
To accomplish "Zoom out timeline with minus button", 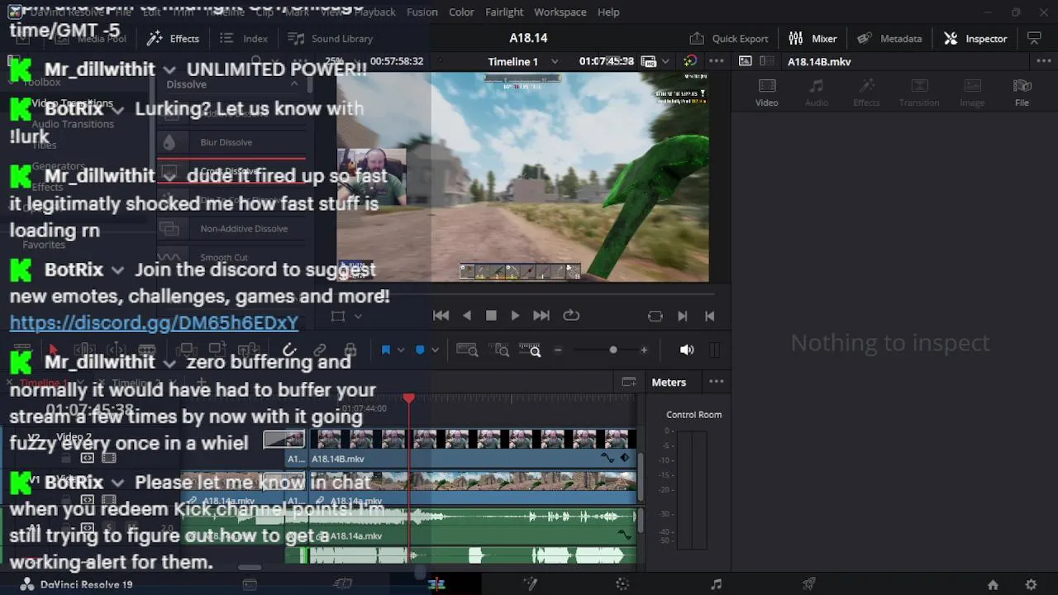I will [x=558, y=350].
